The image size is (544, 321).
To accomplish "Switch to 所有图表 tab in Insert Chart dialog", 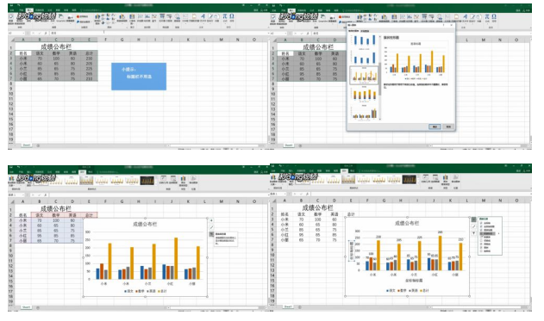I will coord(365,31).
